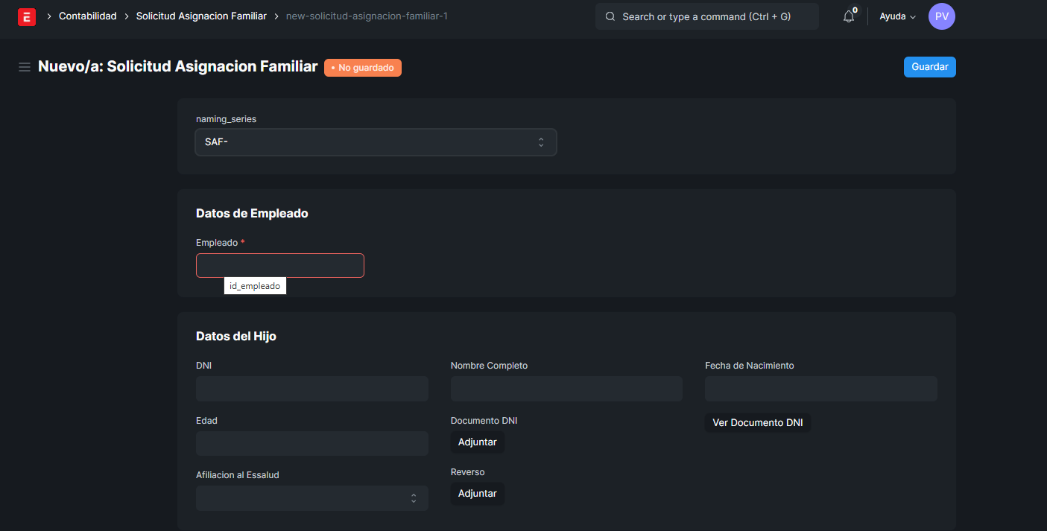
Task: Open the Afiliacion al Essalud dropdown
Action: [311, 498]
